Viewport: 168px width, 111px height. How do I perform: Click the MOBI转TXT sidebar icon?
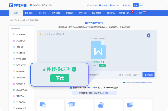pos(14,71)
